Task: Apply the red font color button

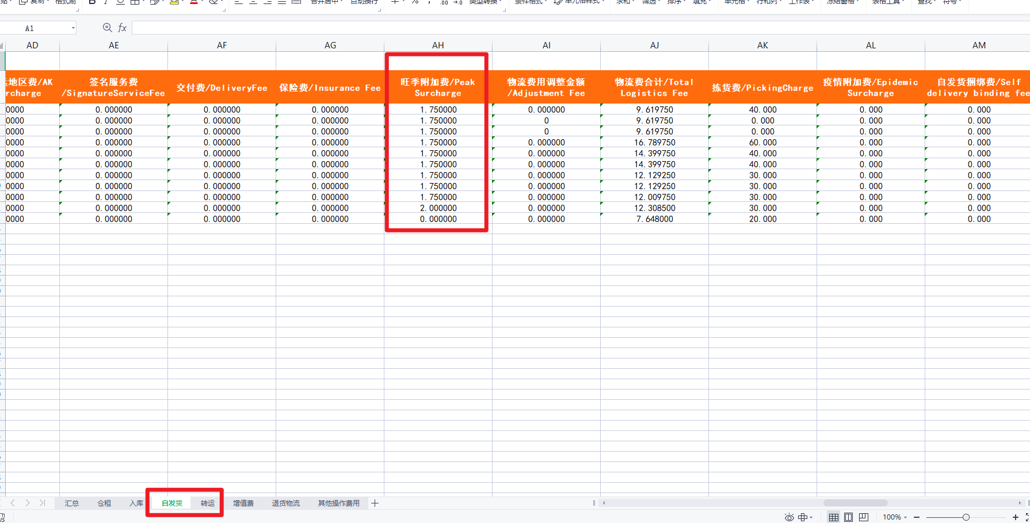Action: 194,2
